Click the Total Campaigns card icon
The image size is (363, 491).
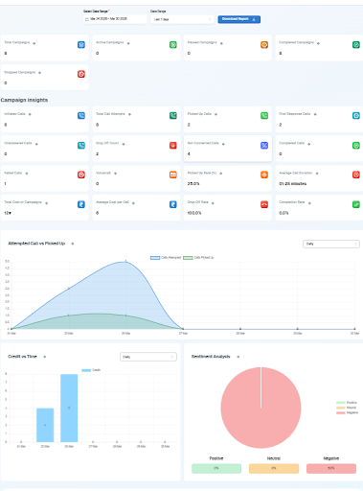coord(81,45)
